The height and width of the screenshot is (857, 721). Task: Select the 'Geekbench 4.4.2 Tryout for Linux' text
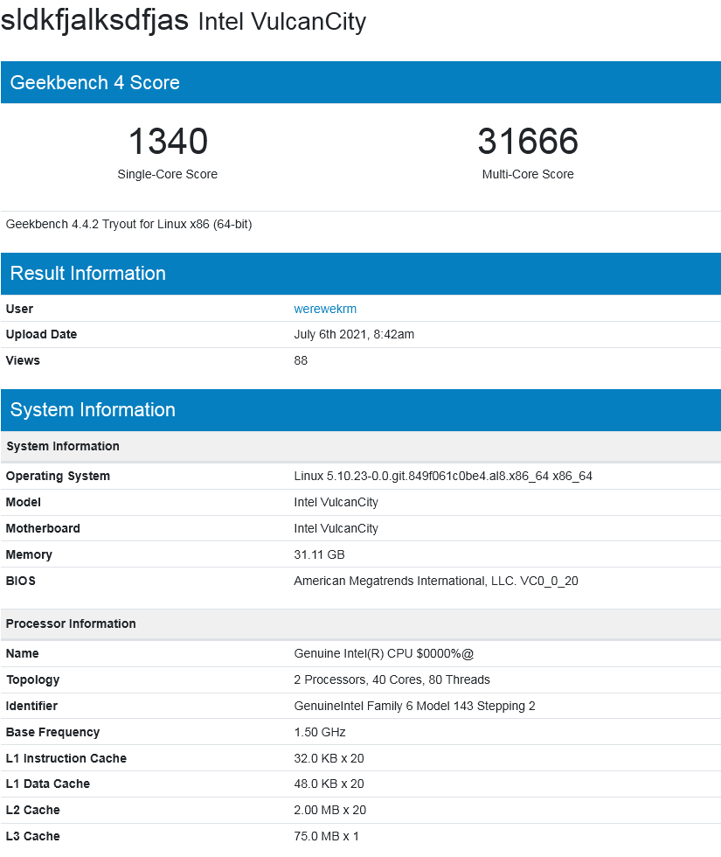129,224
